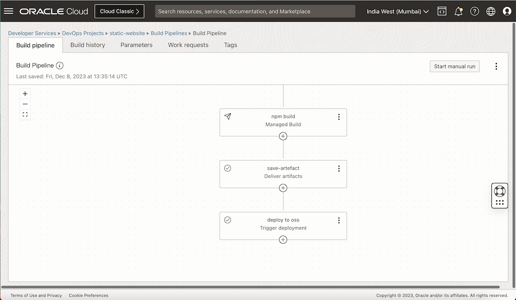This screenshot has height=300, width=516.
Task: Open the kebab menu on npm build stage
Action: (x=339, y=116)
